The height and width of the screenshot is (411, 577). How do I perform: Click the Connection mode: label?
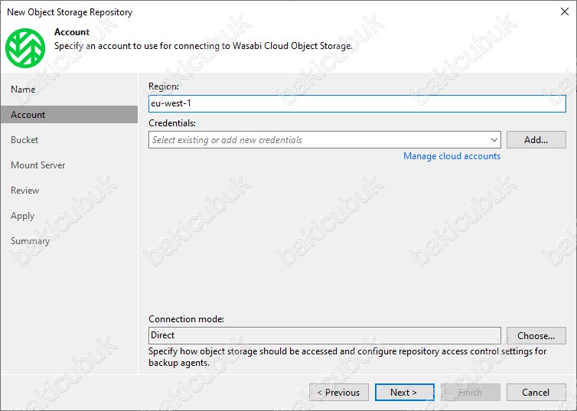(x=186, y=319)
